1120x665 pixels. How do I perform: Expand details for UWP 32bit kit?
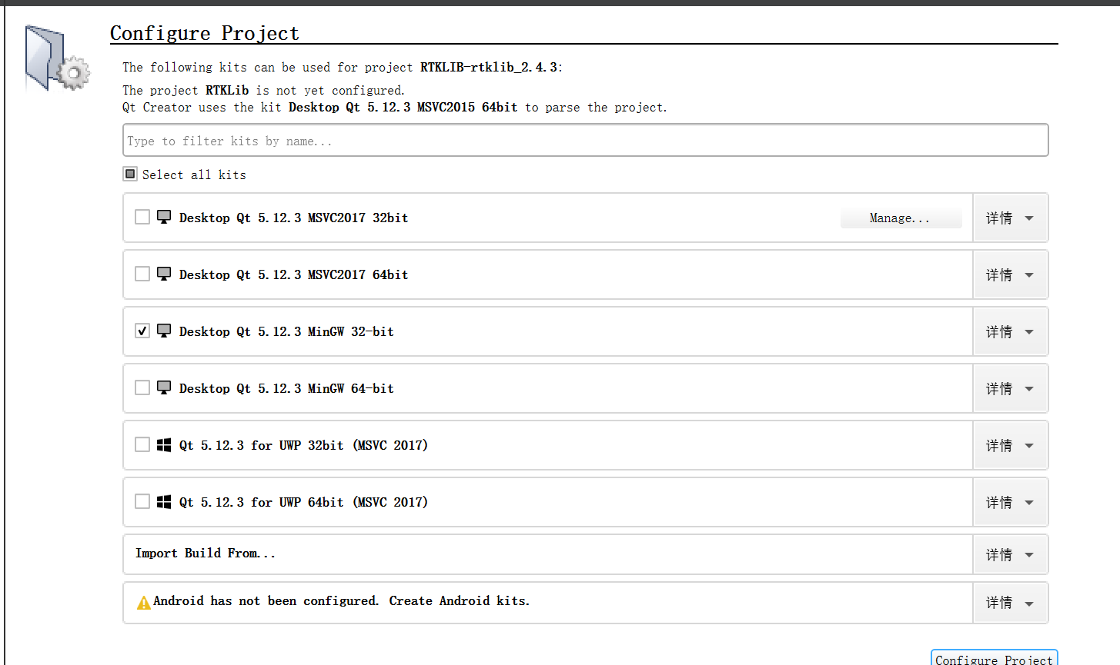click(x=1010, y=444)
